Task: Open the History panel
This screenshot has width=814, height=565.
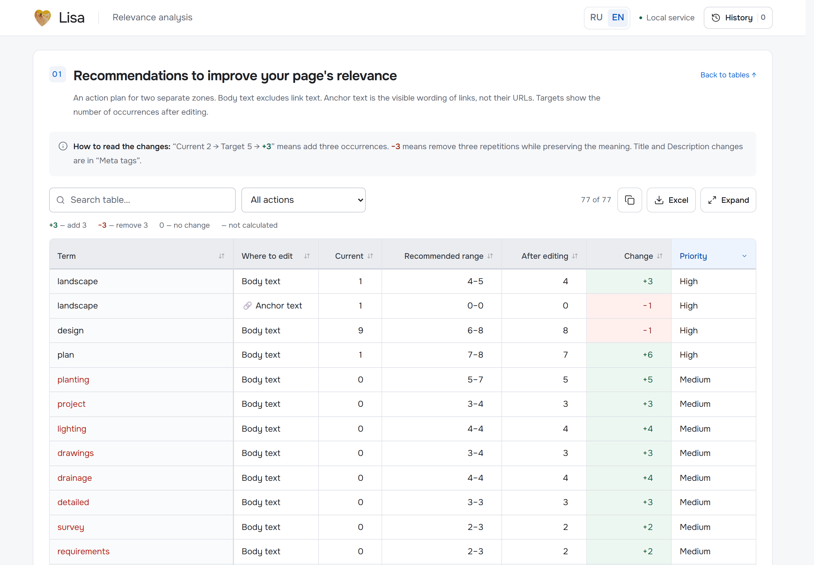Action: [x=738, y=18]
